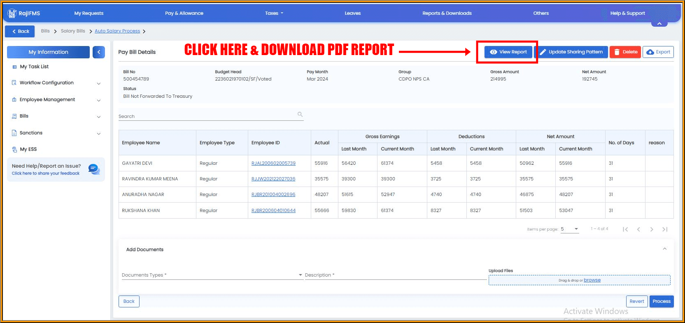Click the Employee Management icon
Viewport: 685px width, 323px height.
[x=14, y=99]
